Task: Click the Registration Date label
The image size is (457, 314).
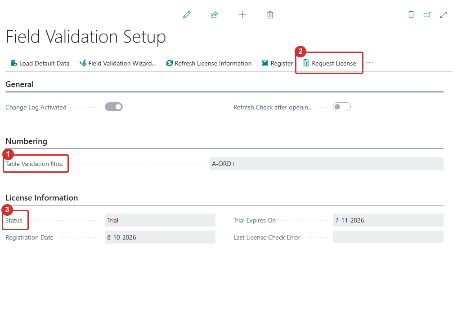Action: (29, 238)
